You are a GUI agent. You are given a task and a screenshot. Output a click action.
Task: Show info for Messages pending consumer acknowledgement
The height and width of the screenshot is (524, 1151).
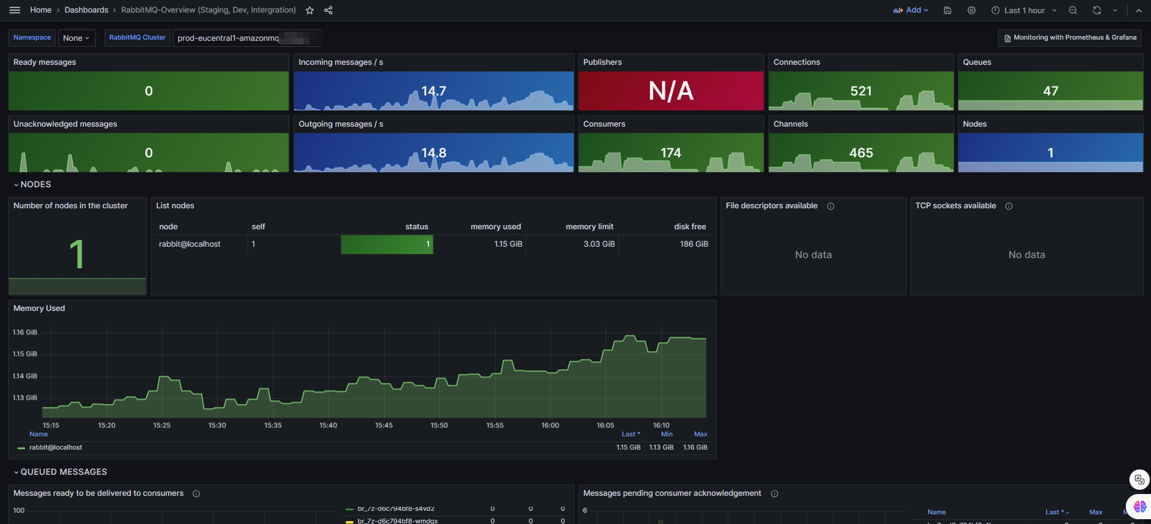pyautogui.click(x=774, y=493)
